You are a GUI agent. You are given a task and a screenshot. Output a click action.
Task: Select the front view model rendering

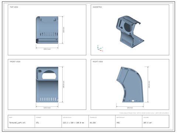[x=47, y=85]
